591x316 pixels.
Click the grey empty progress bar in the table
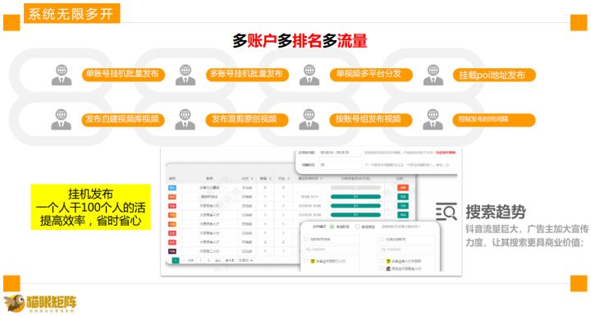(355, 187)
